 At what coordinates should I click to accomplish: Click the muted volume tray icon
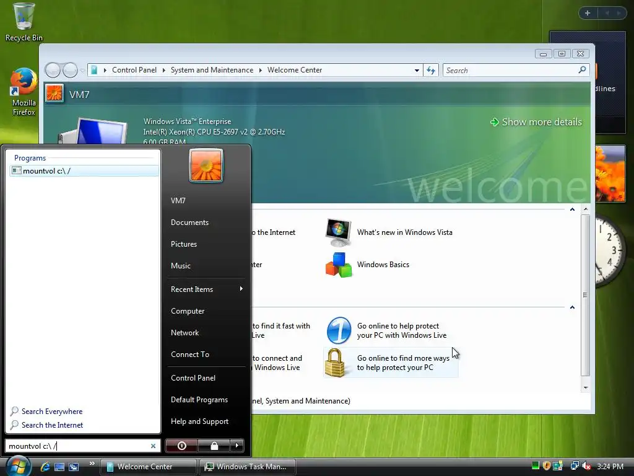coord(586,466)
